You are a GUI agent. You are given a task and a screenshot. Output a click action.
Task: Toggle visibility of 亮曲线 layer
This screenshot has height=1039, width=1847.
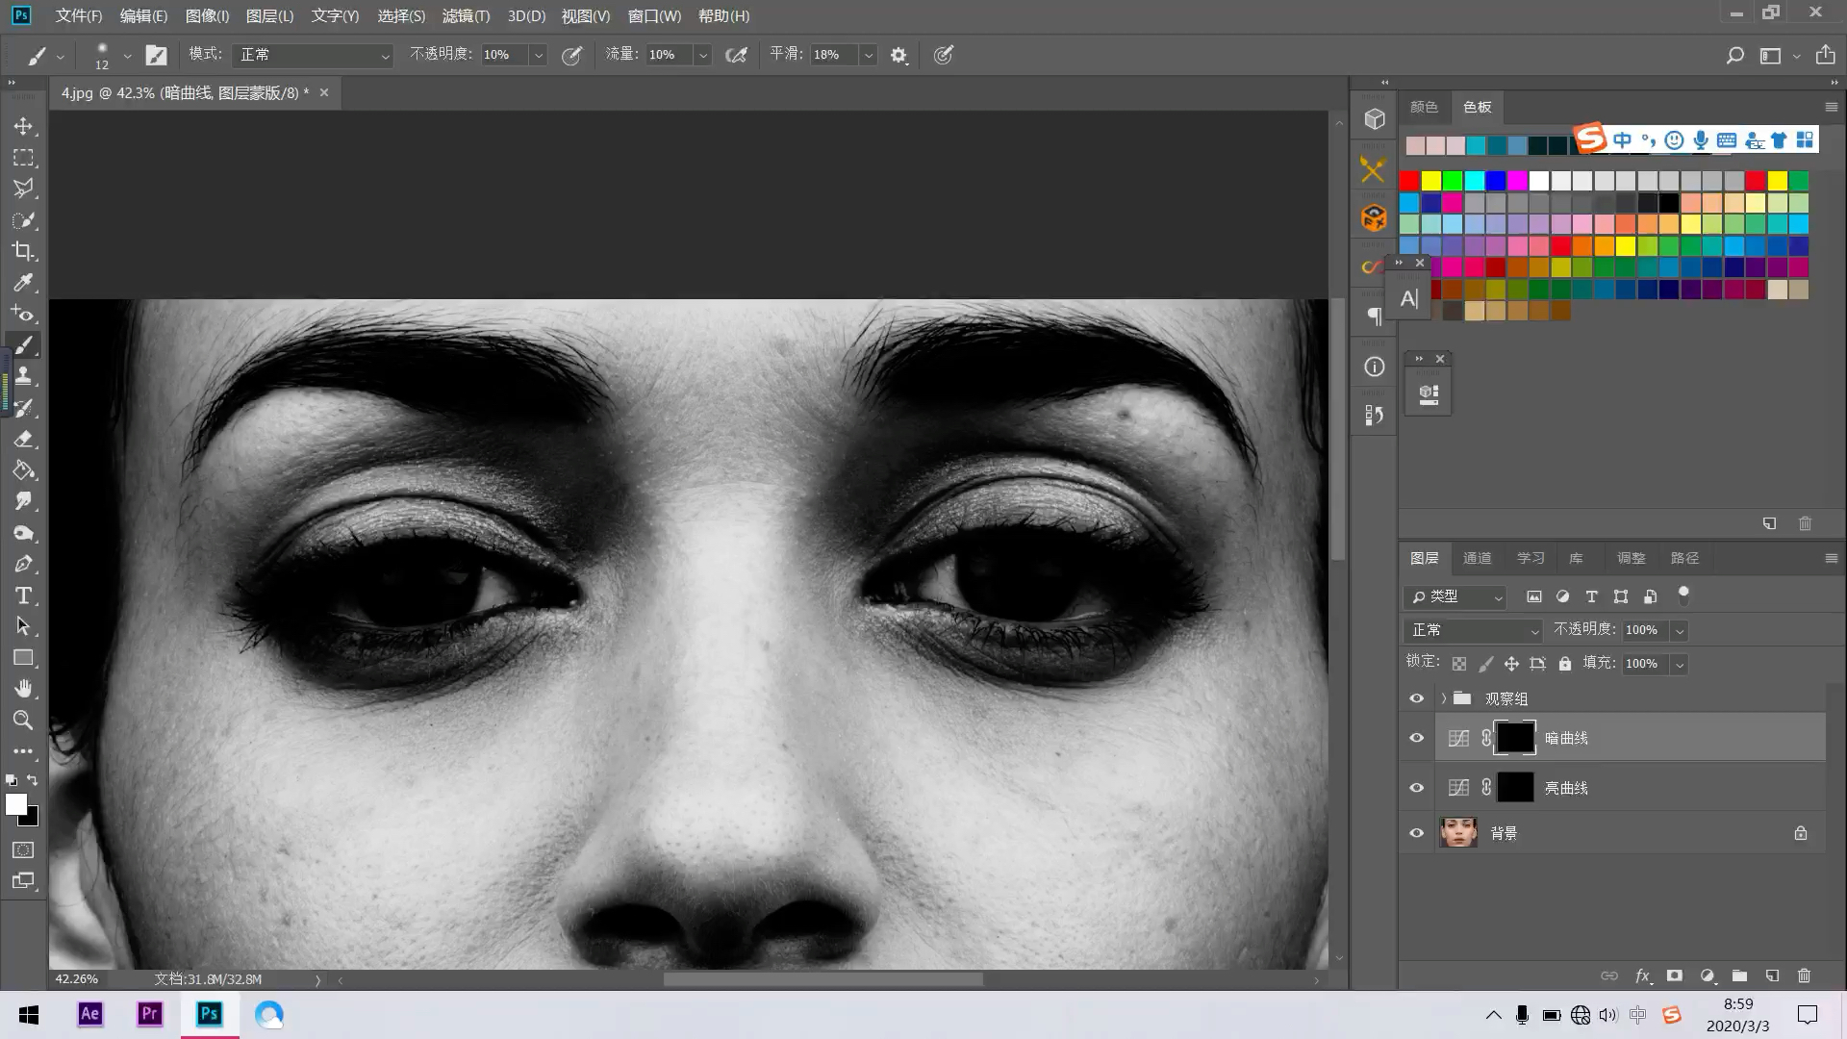point(1416,787)
